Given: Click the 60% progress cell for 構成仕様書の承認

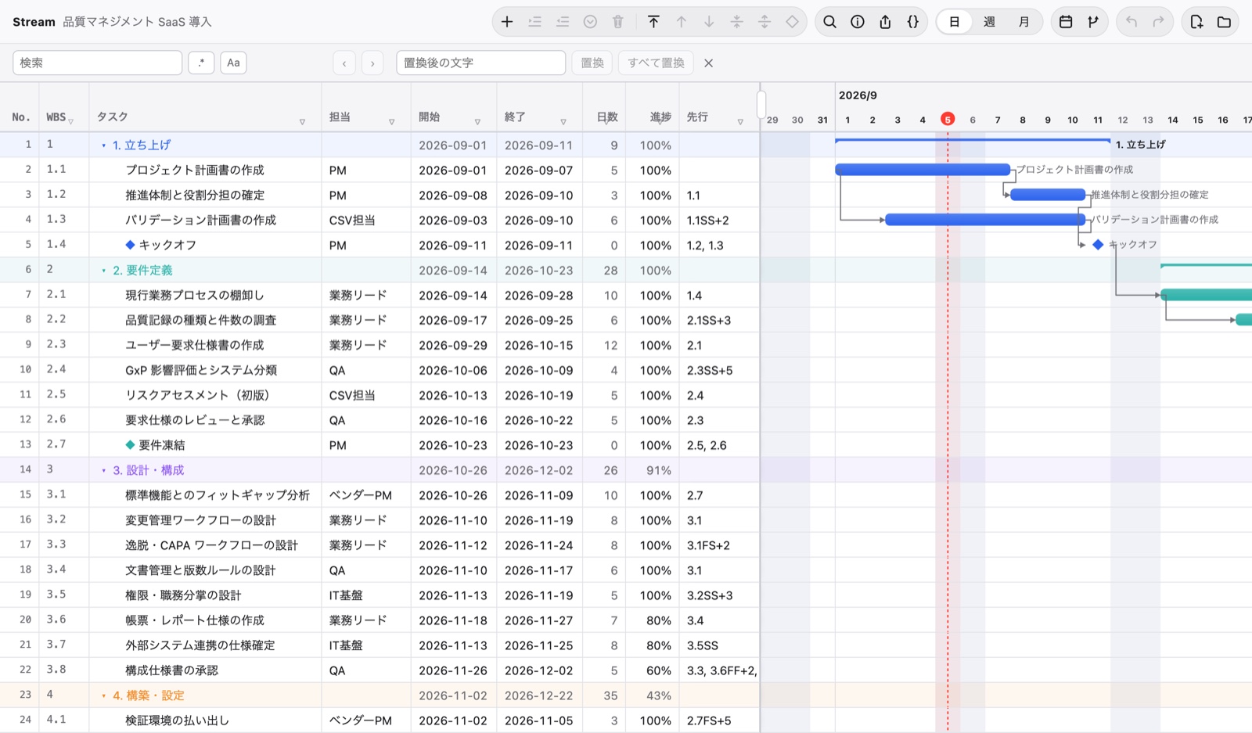Looking at the screenshot, I should [x=654, y=671].
